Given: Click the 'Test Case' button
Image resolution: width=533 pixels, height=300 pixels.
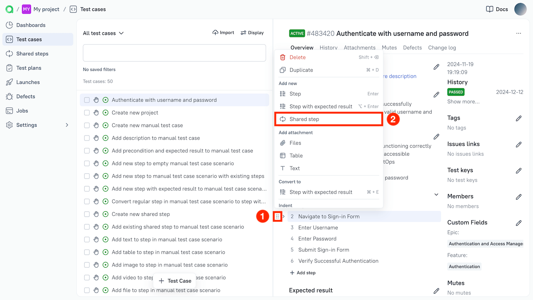Looking at the screenshot, I should 174,281.
